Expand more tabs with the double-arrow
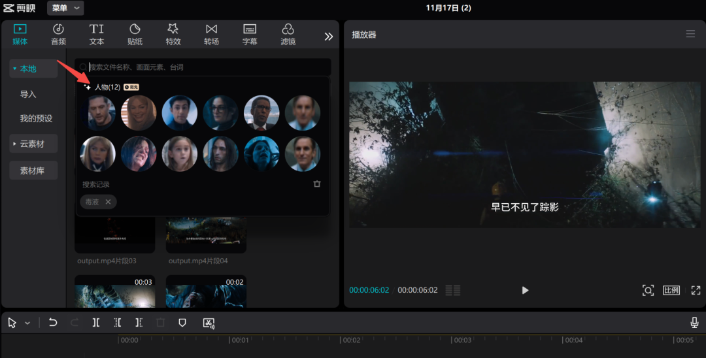706x358 pixels. coord(329,37)
